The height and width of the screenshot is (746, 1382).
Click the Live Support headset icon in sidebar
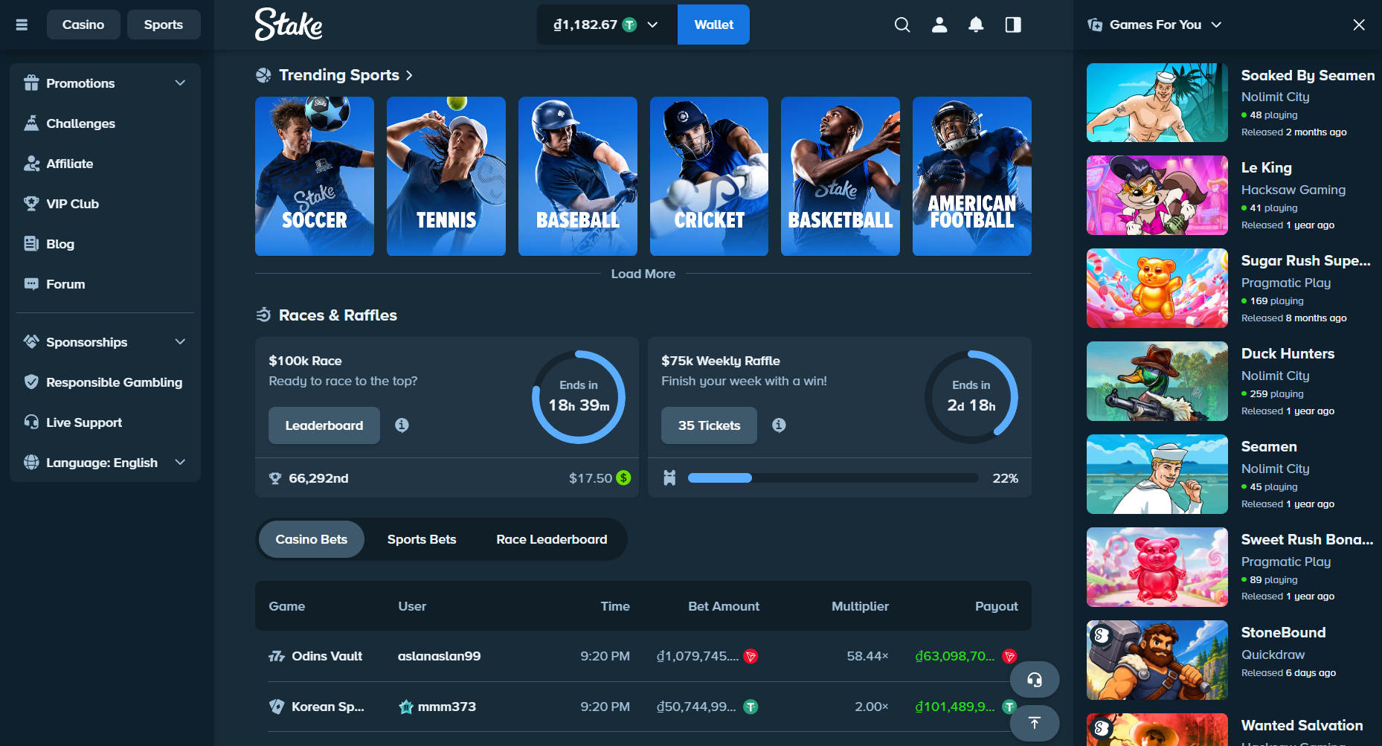31,422
